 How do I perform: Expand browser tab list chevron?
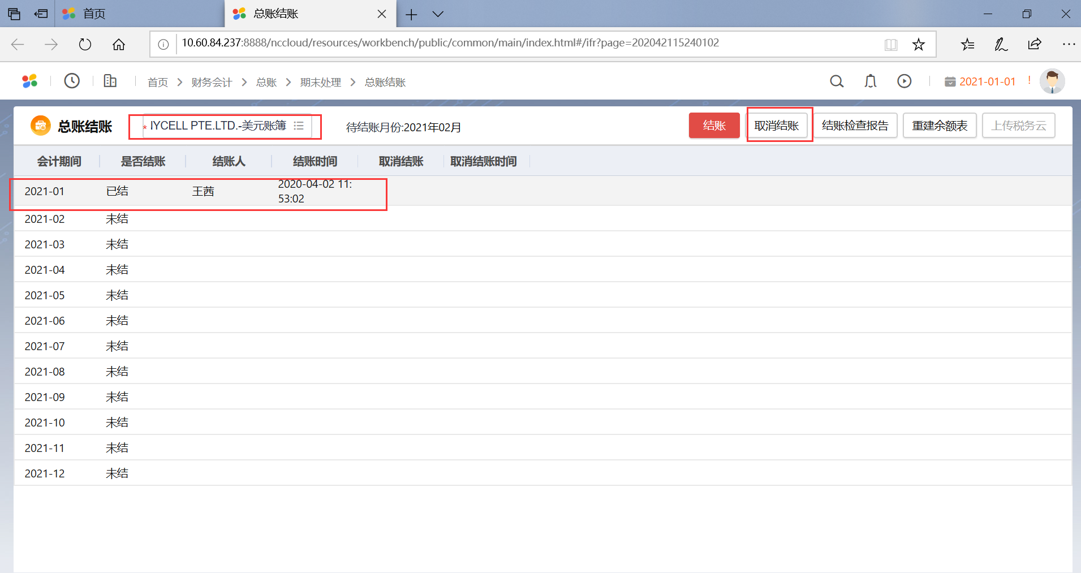[x=438, y=14]
